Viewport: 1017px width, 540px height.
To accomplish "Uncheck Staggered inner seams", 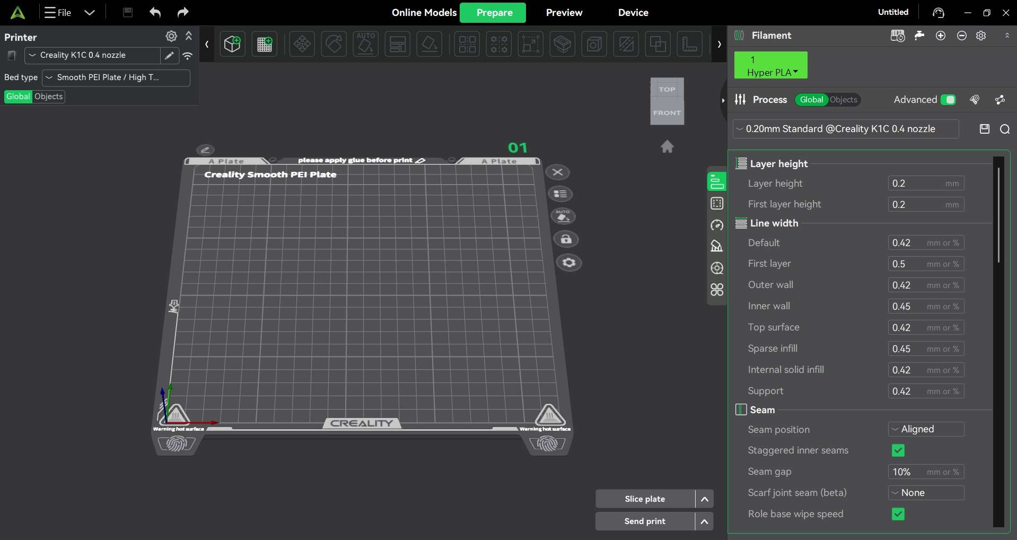I will click(x=898, y=450).
